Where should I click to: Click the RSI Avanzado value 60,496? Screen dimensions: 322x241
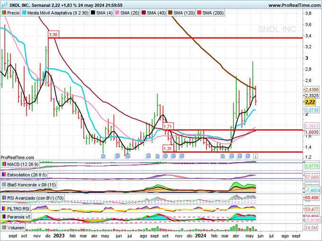coord(312,198)
